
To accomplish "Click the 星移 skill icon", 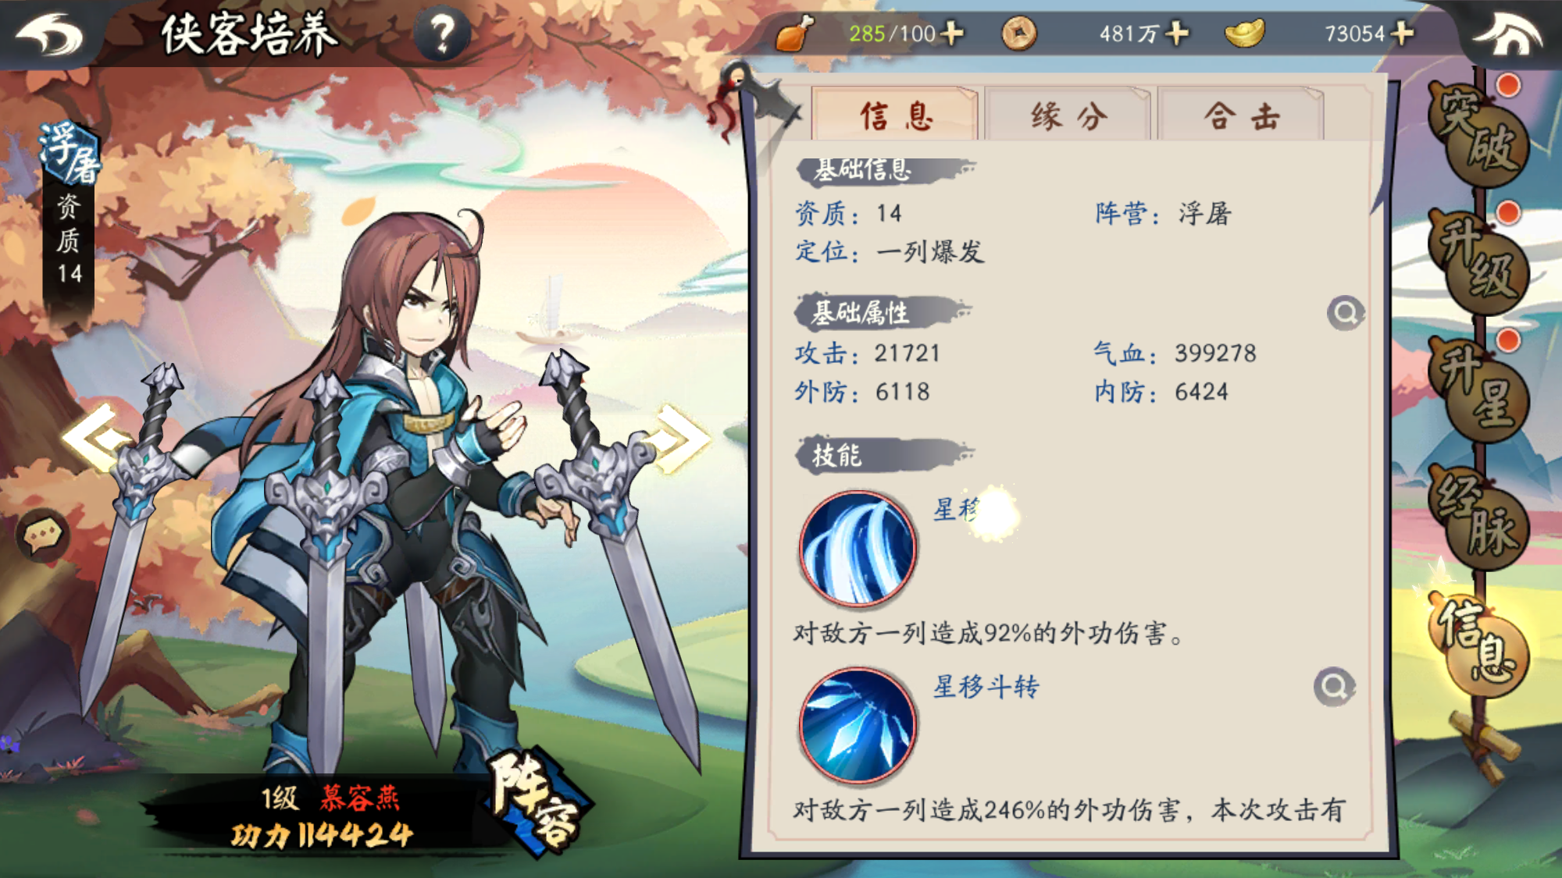I will click(858, 549).
